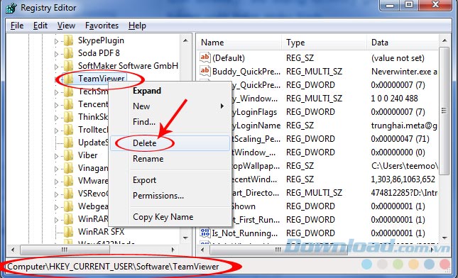Expand the SoftMaker Software GmbH key

coord(56,67)
